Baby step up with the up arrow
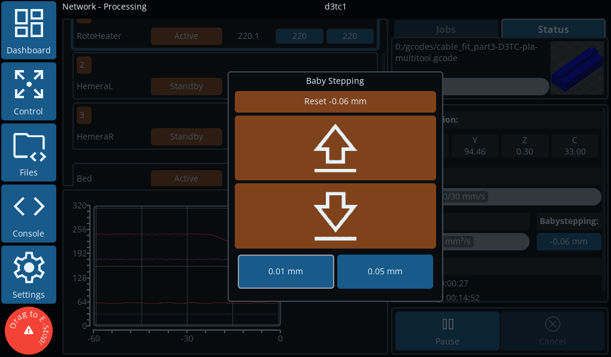 (335, 148)
